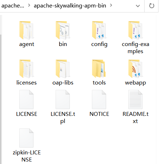Select the zipkin-LICENSE file icon

click(26, 138)
